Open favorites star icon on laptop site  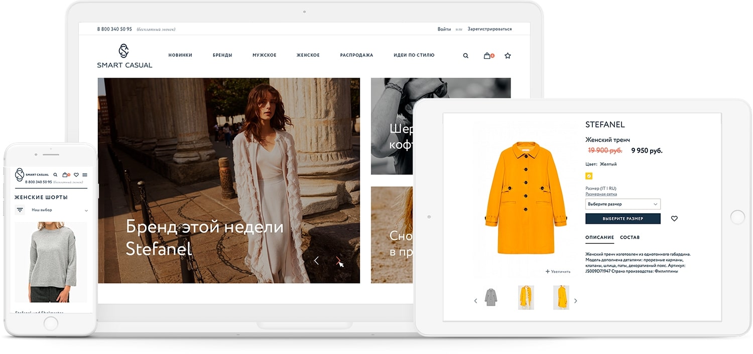click(508, 56)
